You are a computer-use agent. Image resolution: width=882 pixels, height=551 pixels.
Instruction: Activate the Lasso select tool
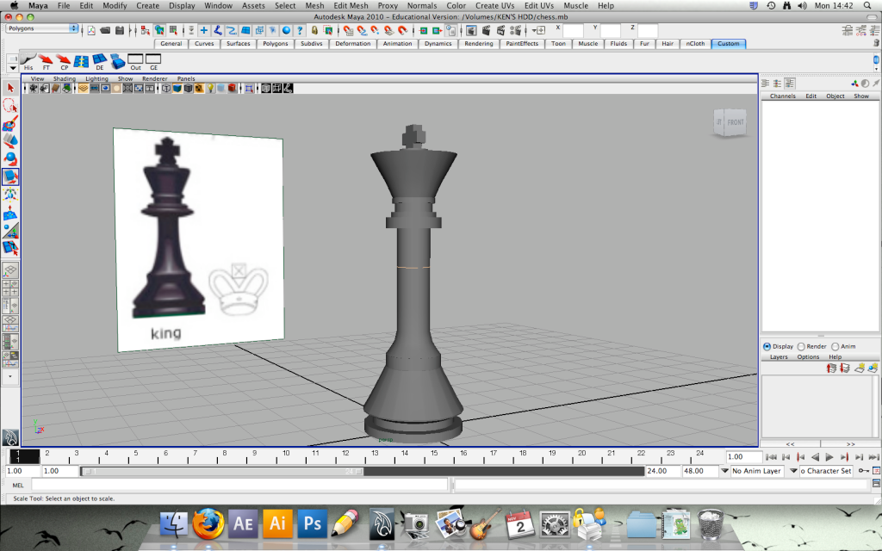pyautogui.click(x=10, y=106)
